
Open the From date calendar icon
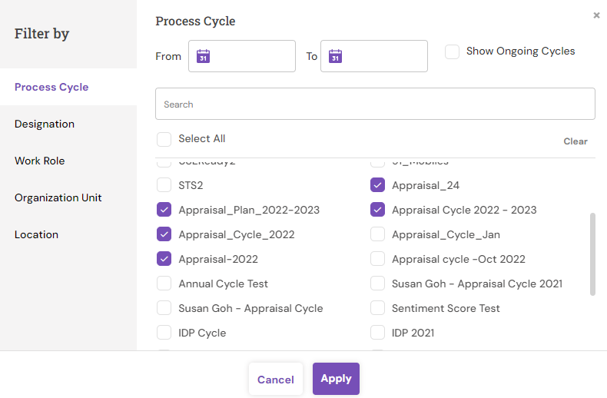(x=204, y=56)
